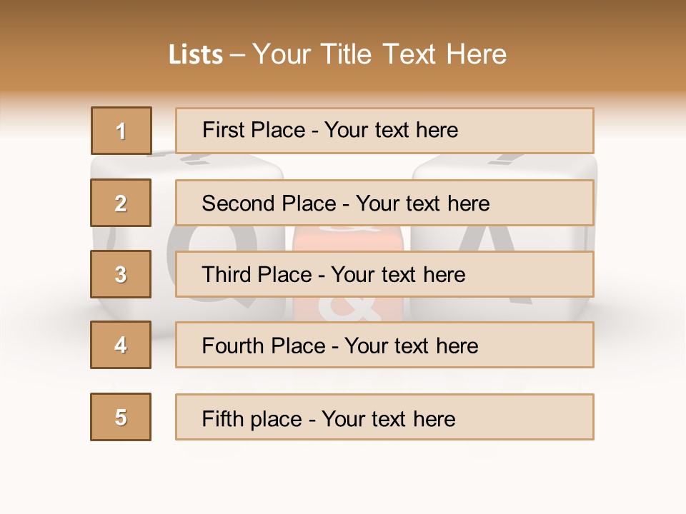Click the bold word 'Lists' in title
This screenshot has height=514, width=686.
point(195,55)
